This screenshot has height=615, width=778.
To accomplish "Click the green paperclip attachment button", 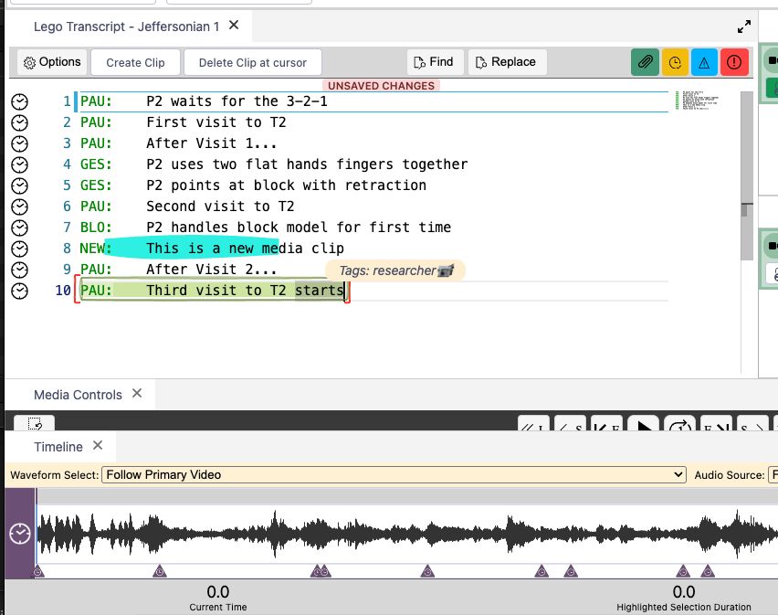I will point(645,62).
